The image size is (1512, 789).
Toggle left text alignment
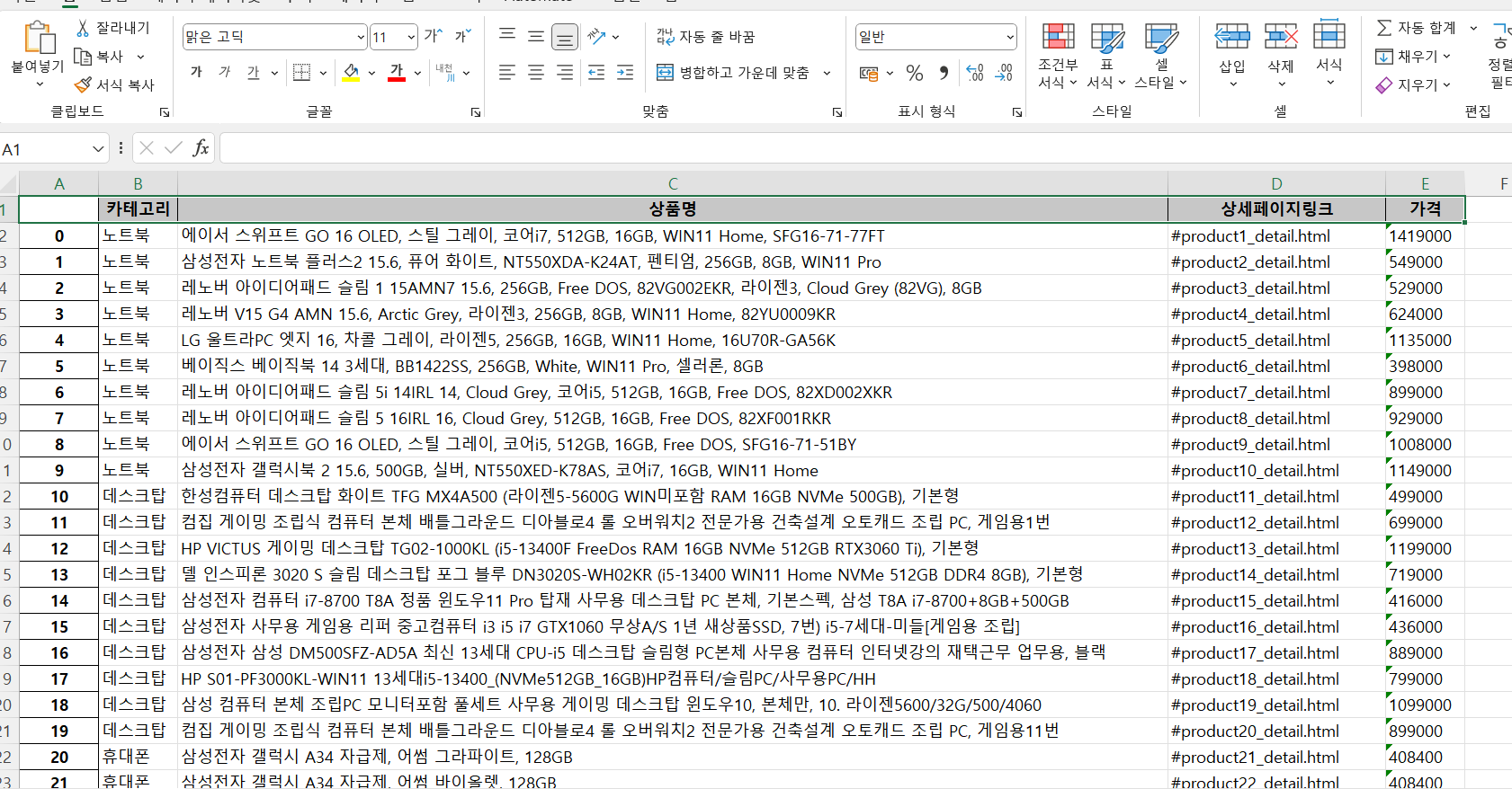click(507, 73)
